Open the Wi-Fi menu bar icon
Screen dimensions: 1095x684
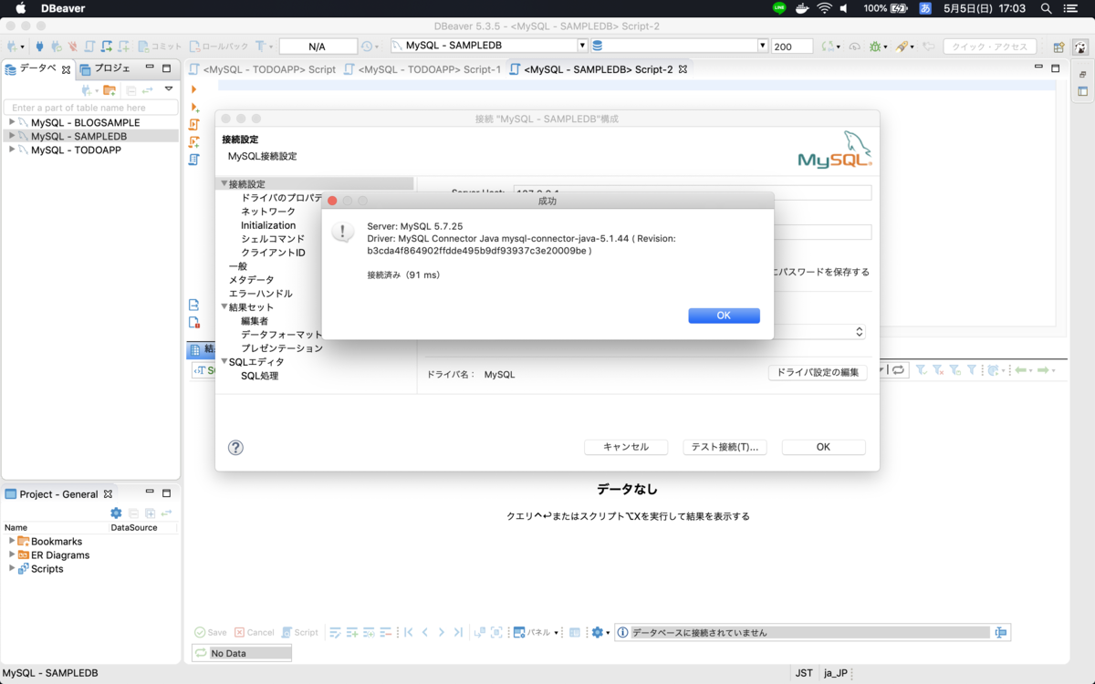pos(824,8)
